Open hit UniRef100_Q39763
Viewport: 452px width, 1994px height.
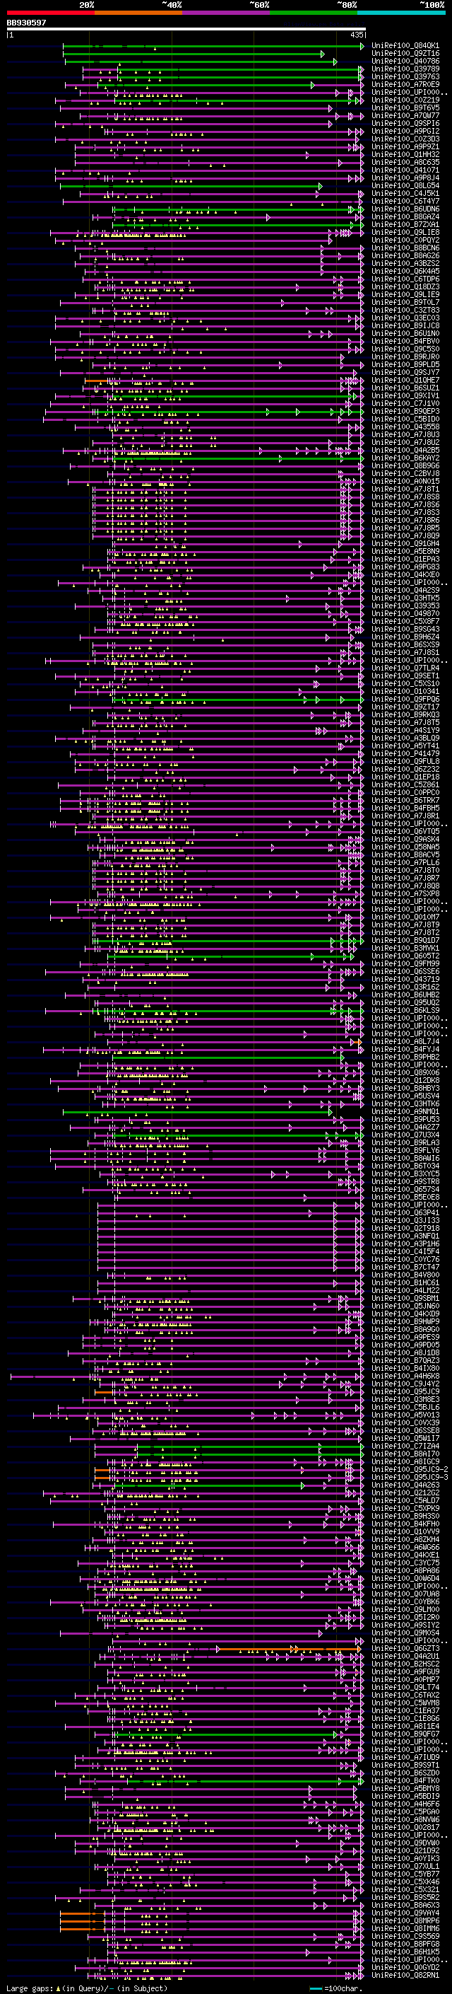[405, 76]
